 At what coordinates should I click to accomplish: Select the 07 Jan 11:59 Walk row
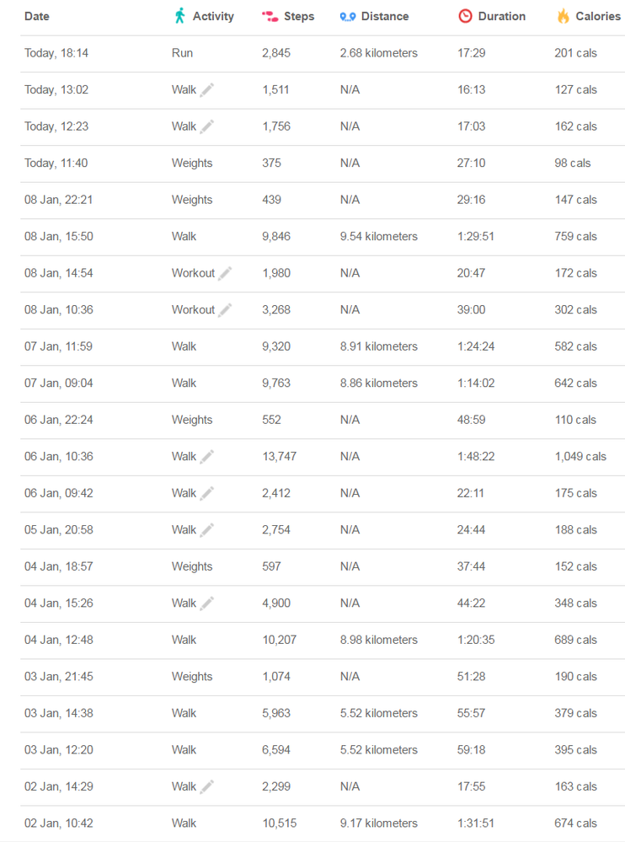[323, 347]
